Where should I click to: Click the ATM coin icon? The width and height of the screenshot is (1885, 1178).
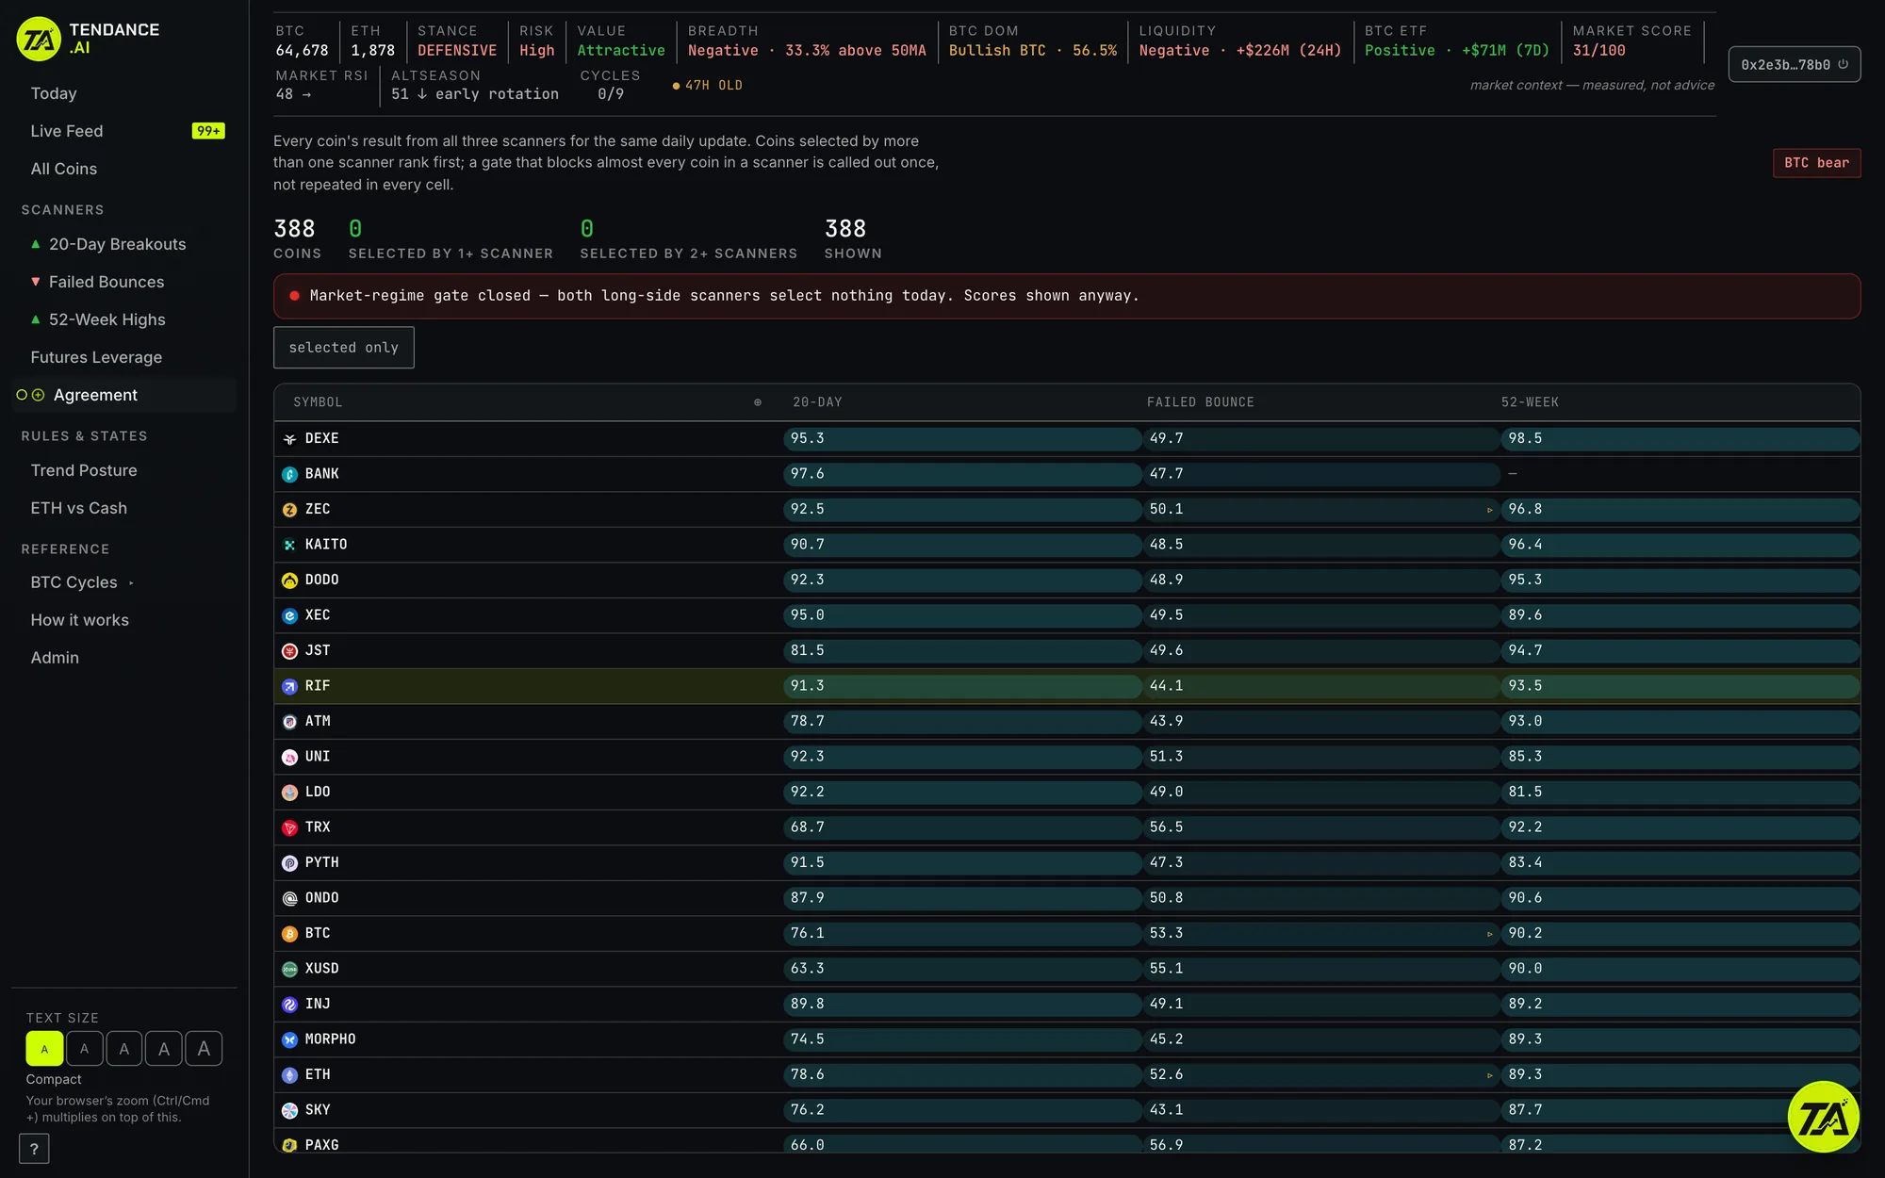[x=289, y=722]
